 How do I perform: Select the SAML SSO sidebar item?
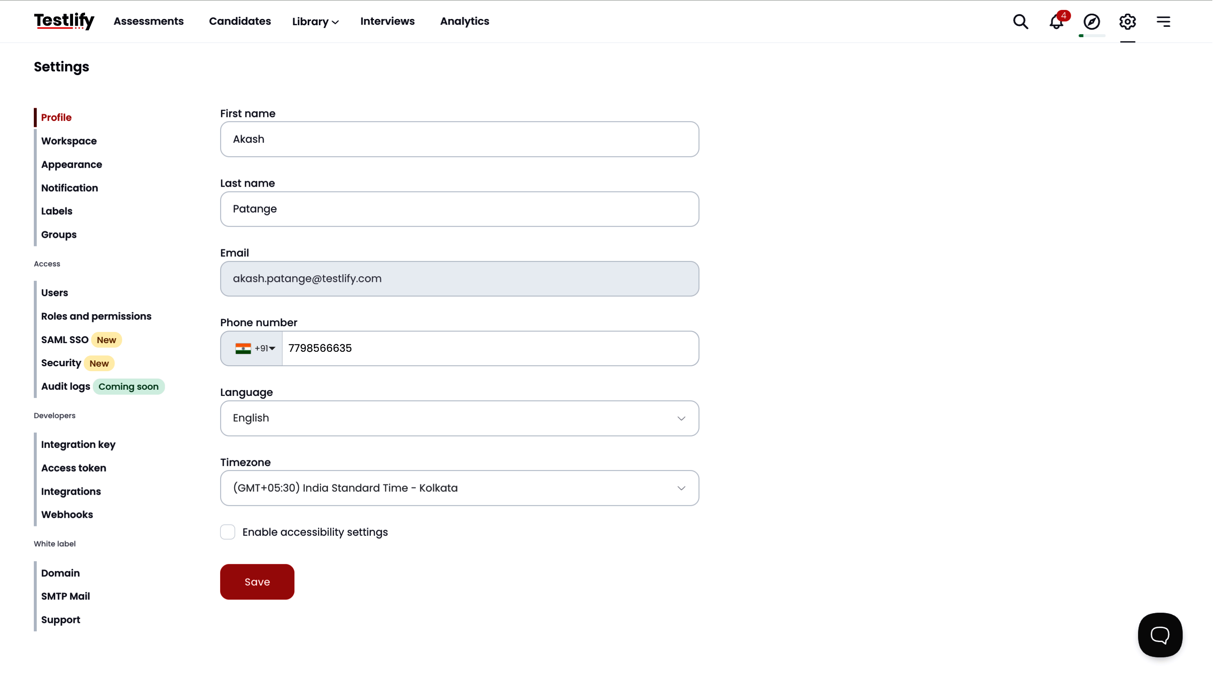pyautogui.click(x=65, y=339)
